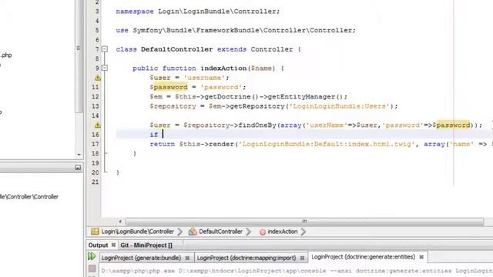Click the editor horizontal scrollbar thumb

304,222
